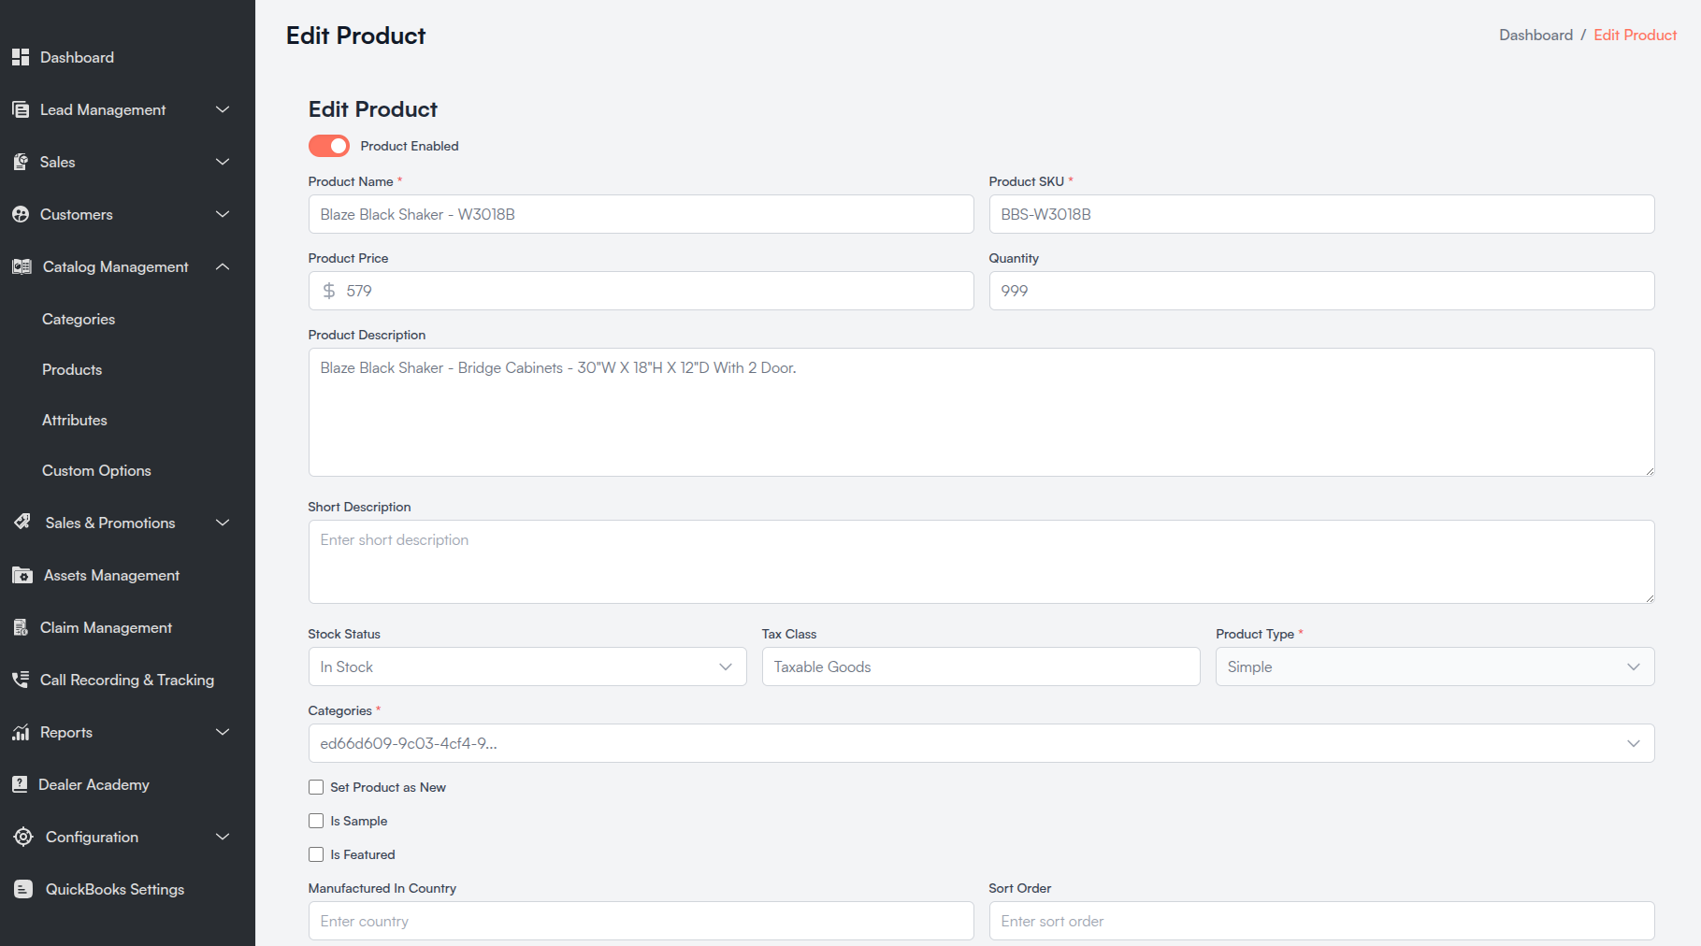Viewport: 1701px width, 946px height.
Task: Toggle the Product Enabled switch
Action: point(329,146)
